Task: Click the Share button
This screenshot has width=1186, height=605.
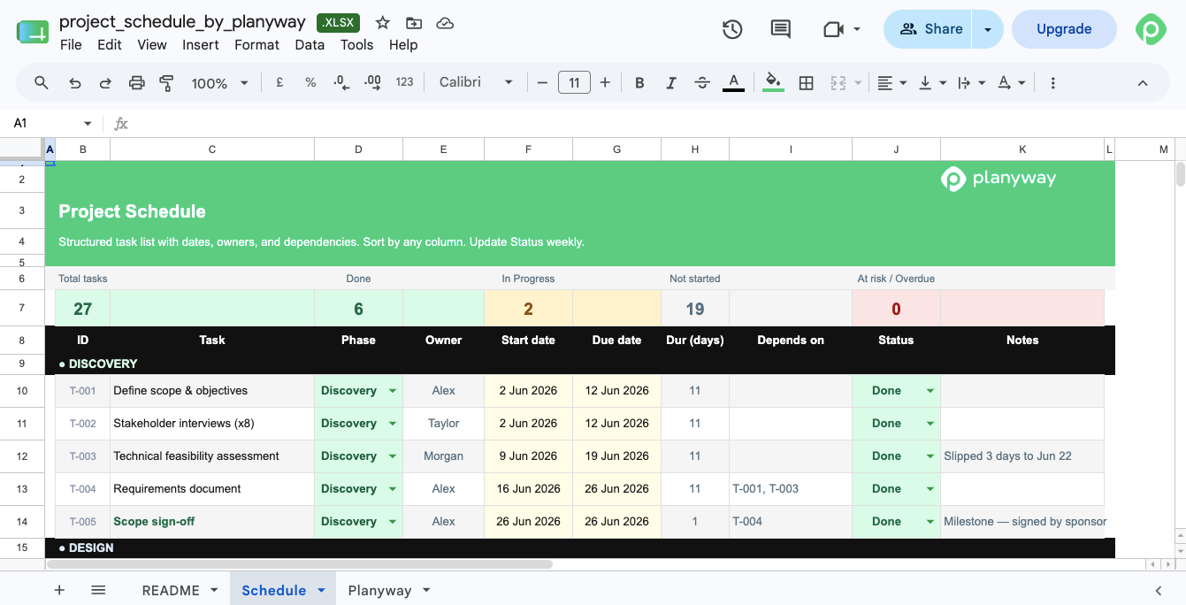Action: [x=929, y=29]
